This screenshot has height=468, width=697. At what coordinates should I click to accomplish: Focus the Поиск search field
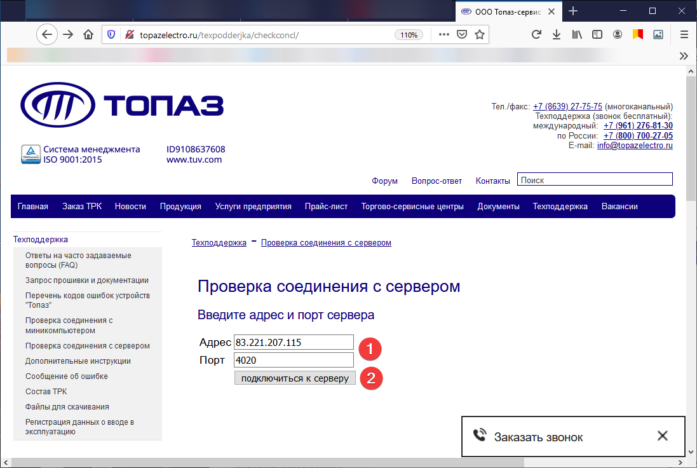[x=595, y=179]
